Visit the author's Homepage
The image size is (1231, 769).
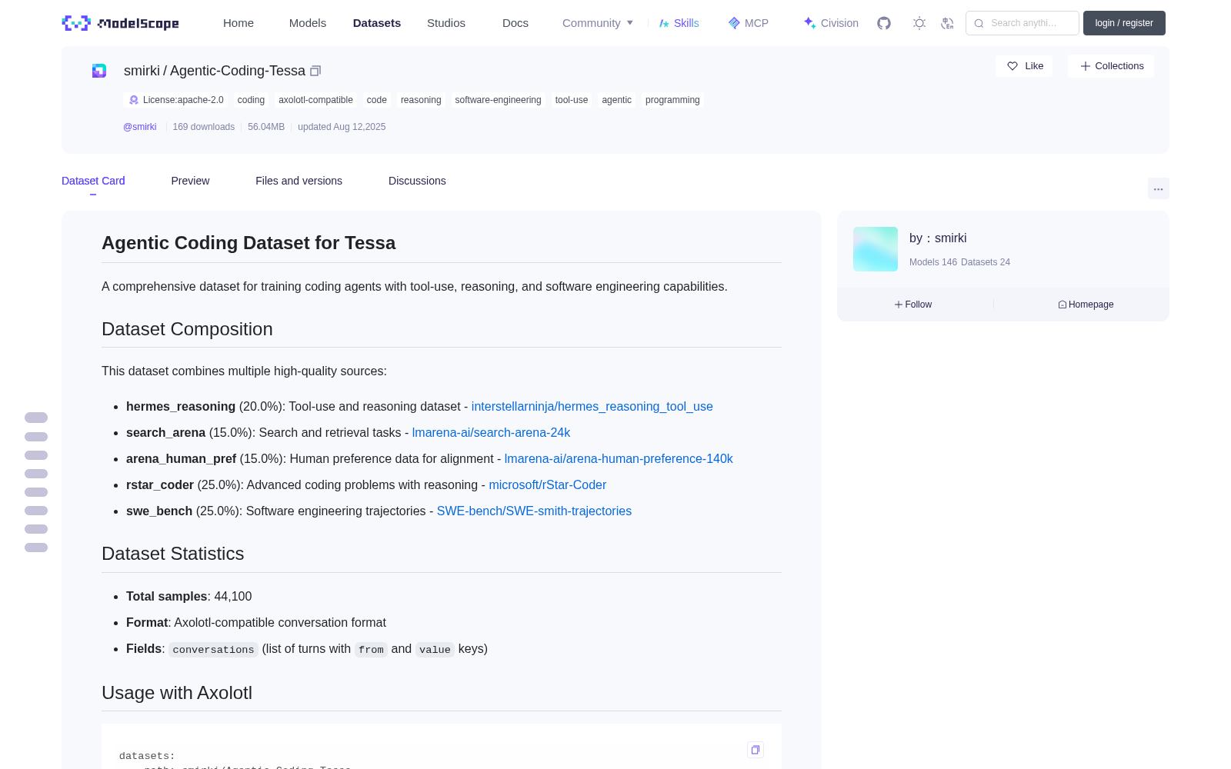click(x=1086, y=305)
